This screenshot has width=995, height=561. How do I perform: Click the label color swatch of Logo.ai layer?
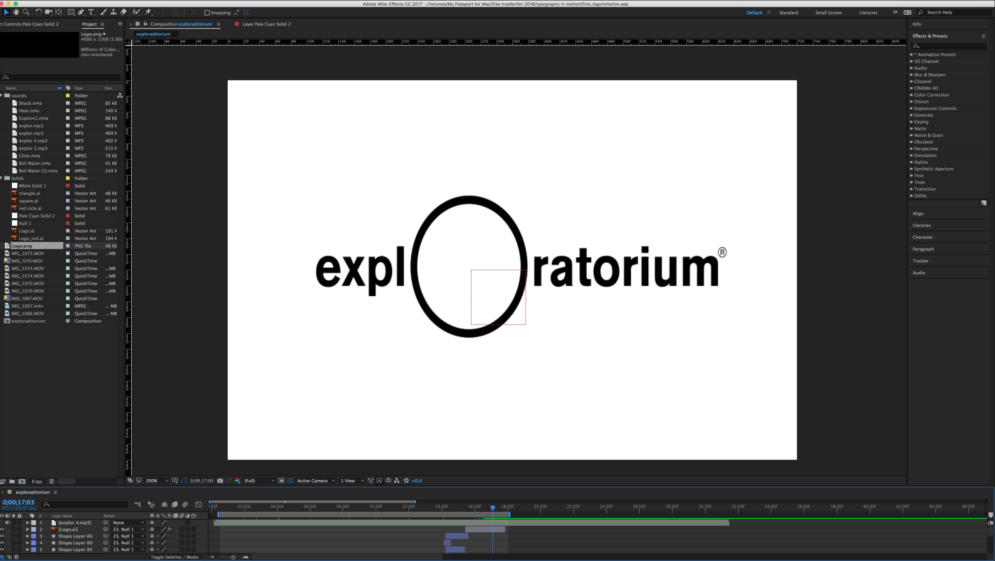(34, 529)
